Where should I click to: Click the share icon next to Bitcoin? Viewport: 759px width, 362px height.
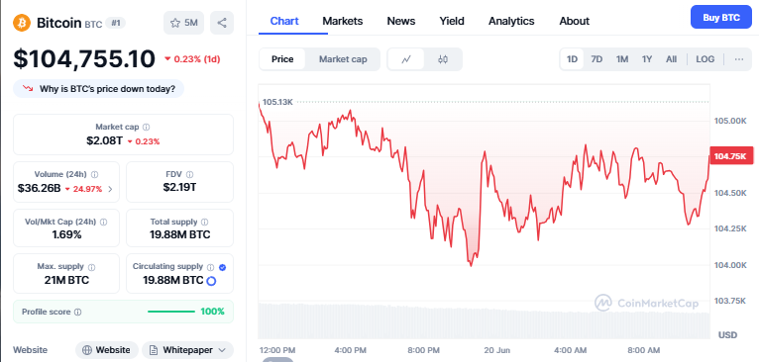point(222,23)
